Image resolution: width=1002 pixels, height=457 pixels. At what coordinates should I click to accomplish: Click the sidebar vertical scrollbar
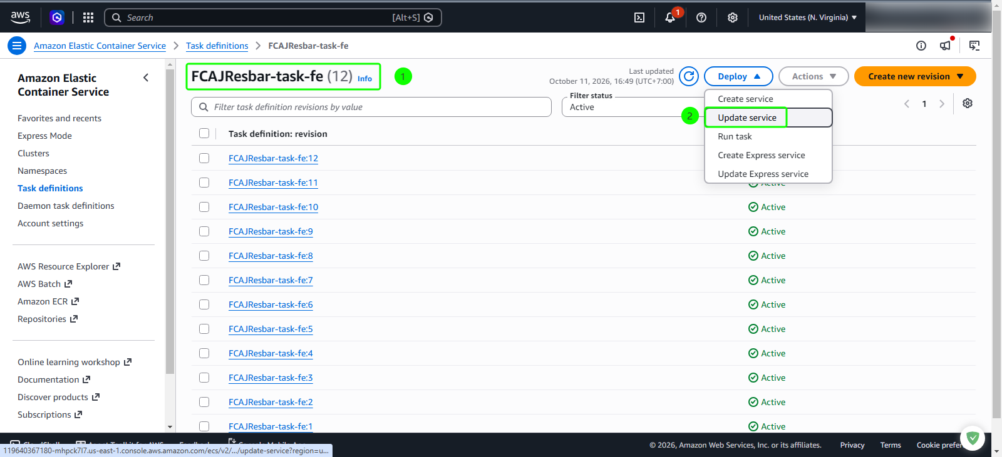click(x=170, y=221)
